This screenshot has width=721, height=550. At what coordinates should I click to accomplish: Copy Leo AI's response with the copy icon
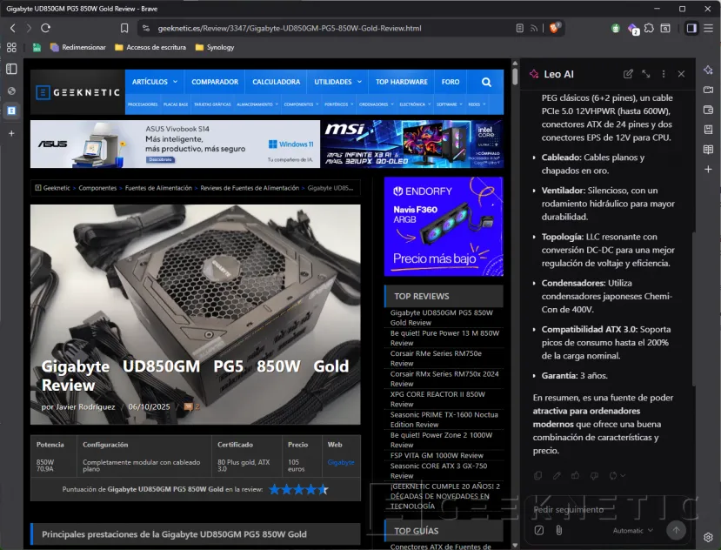(539, 475)
